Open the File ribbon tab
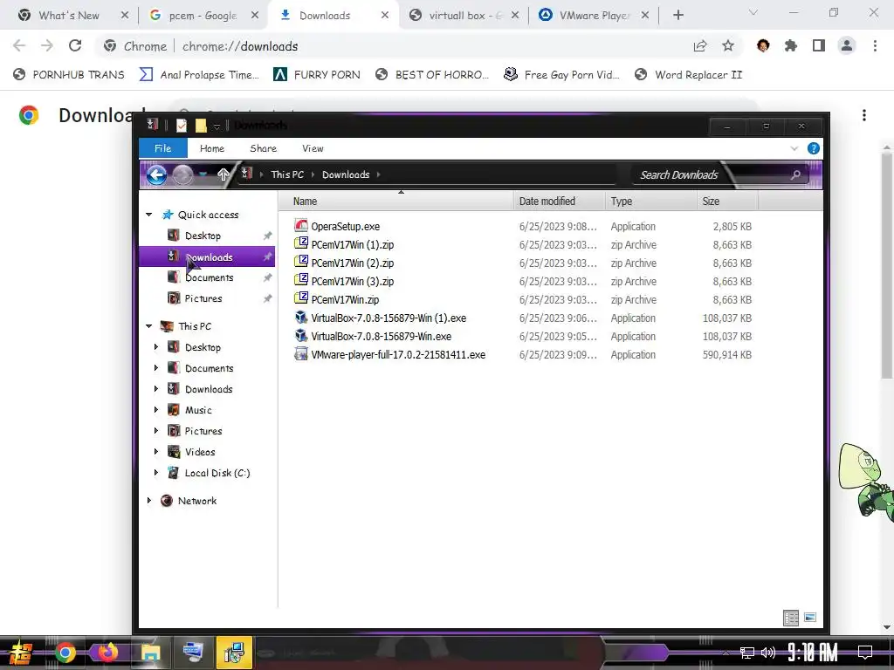The height and width of the screenshot is (670, 894). pos(163,148)
